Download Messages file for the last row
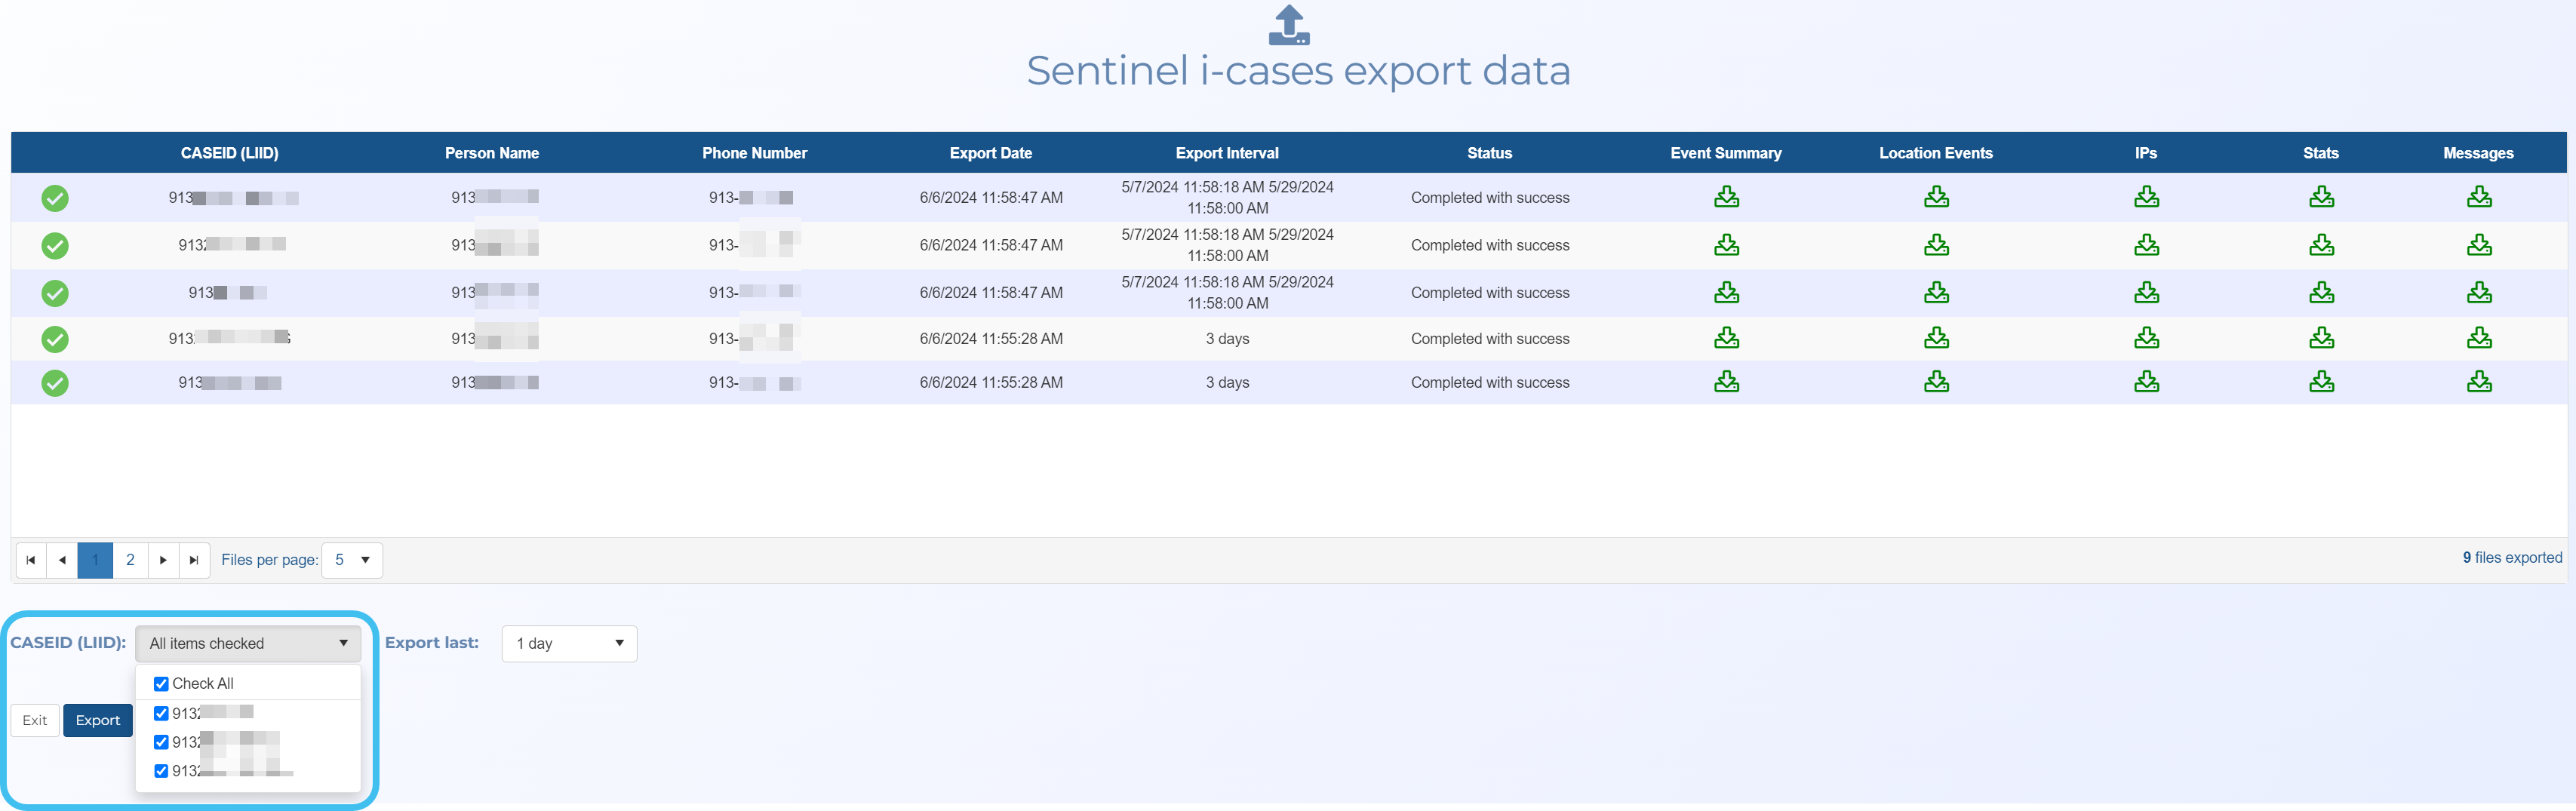The height and width of the screenshot is (811, 2576). (x=2478, y=382)
